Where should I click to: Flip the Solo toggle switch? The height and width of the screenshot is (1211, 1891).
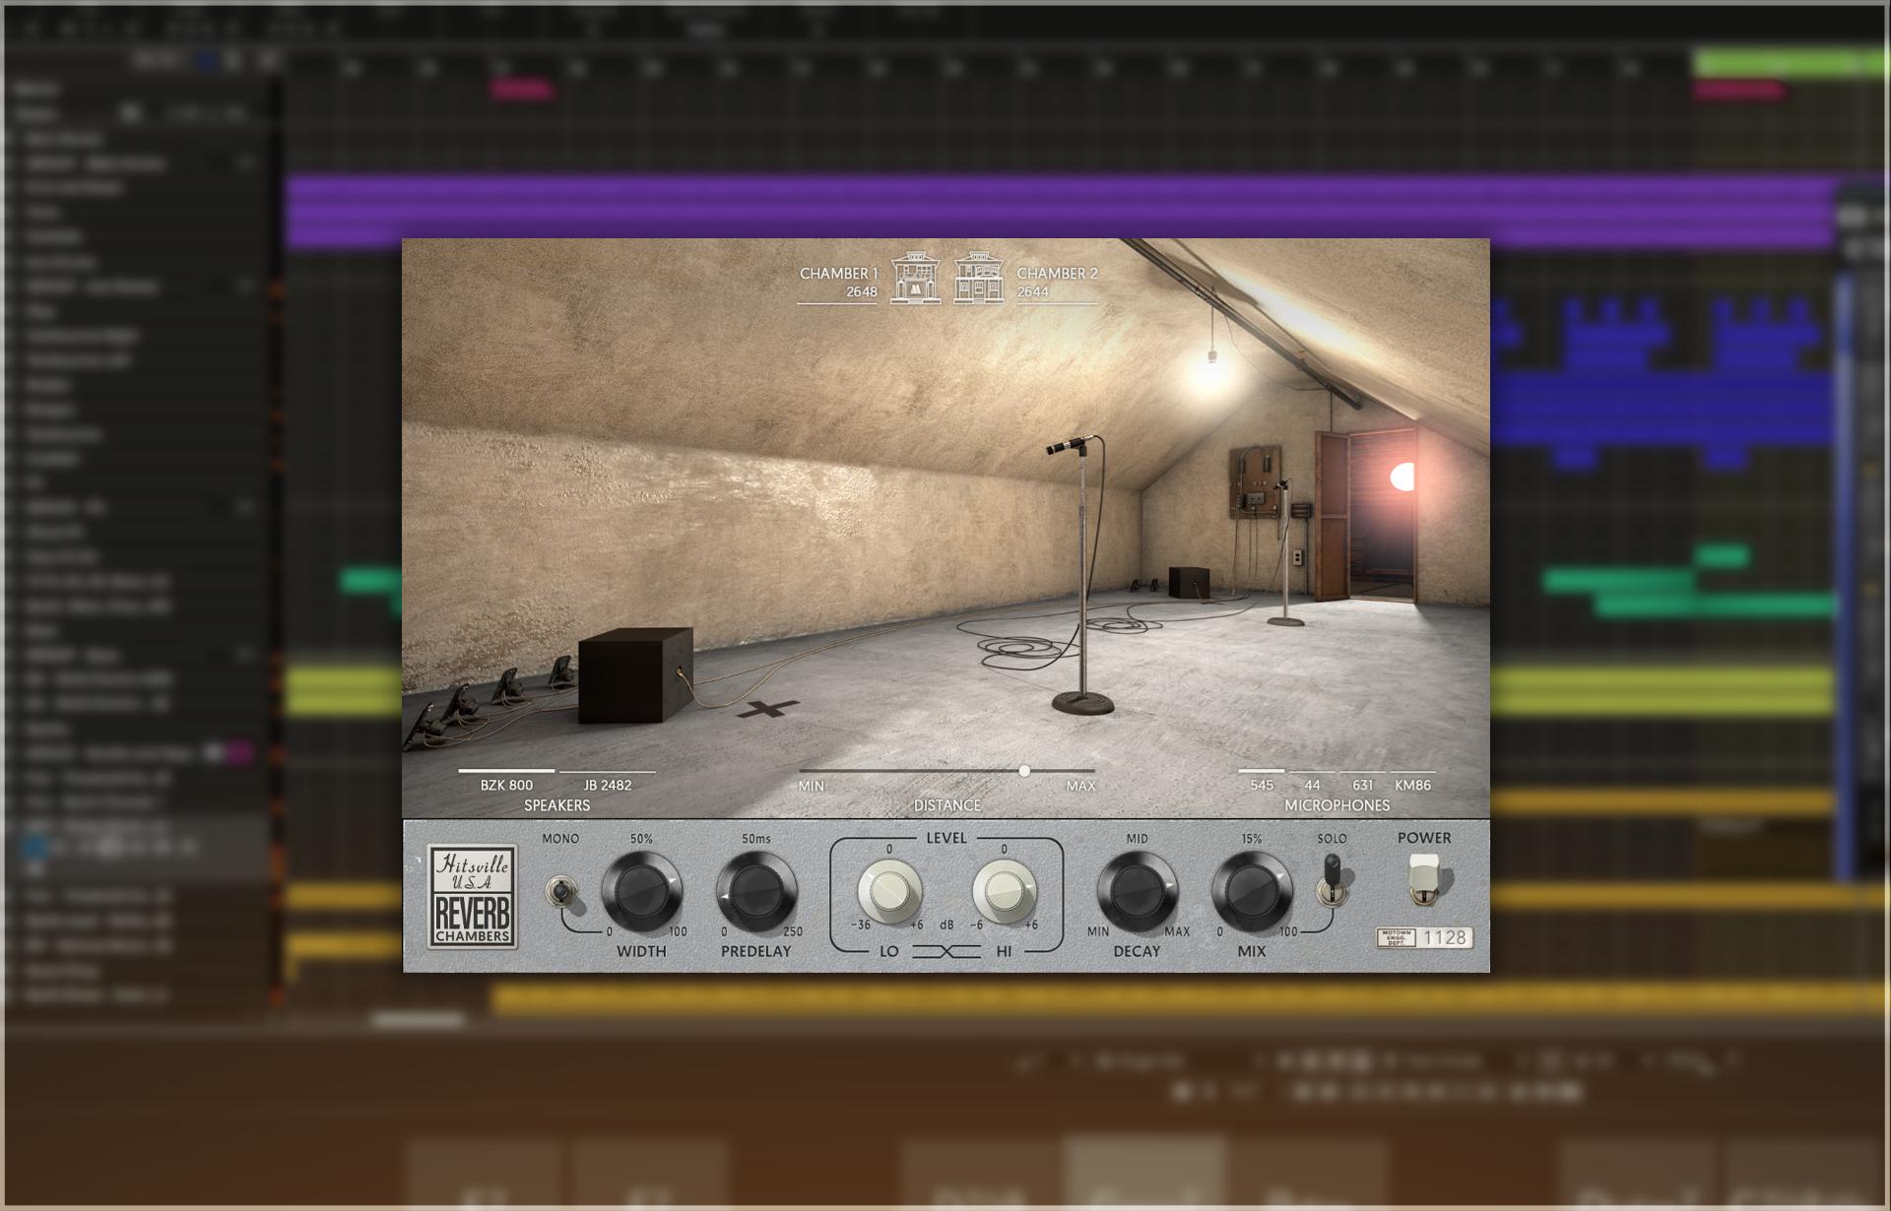click(x=1332, y=879)
